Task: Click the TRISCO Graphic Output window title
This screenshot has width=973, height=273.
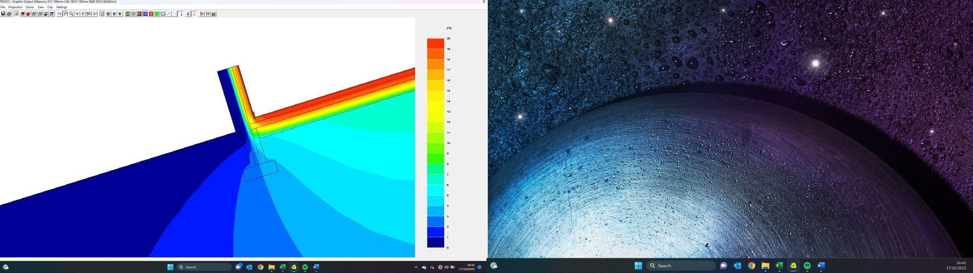Action: tap(58, 2)
